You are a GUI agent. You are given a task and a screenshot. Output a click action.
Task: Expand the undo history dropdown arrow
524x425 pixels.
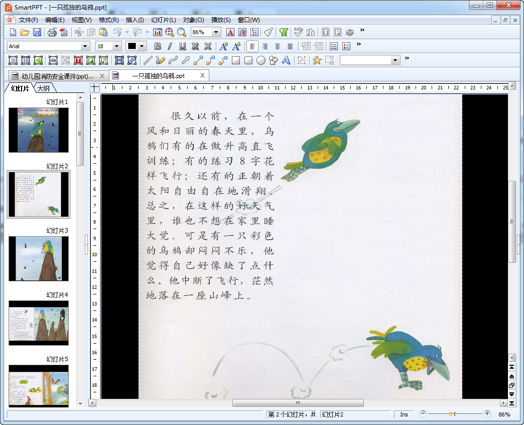[x=127, y=32]
